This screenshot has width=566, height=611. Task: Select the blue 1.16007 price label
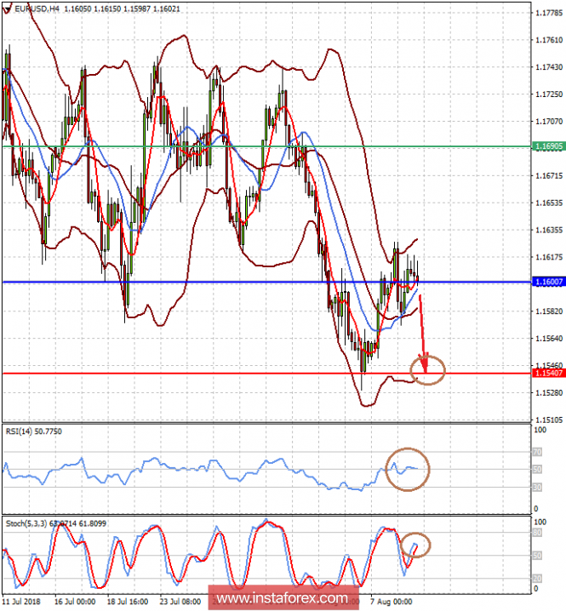tap(549, 282)
